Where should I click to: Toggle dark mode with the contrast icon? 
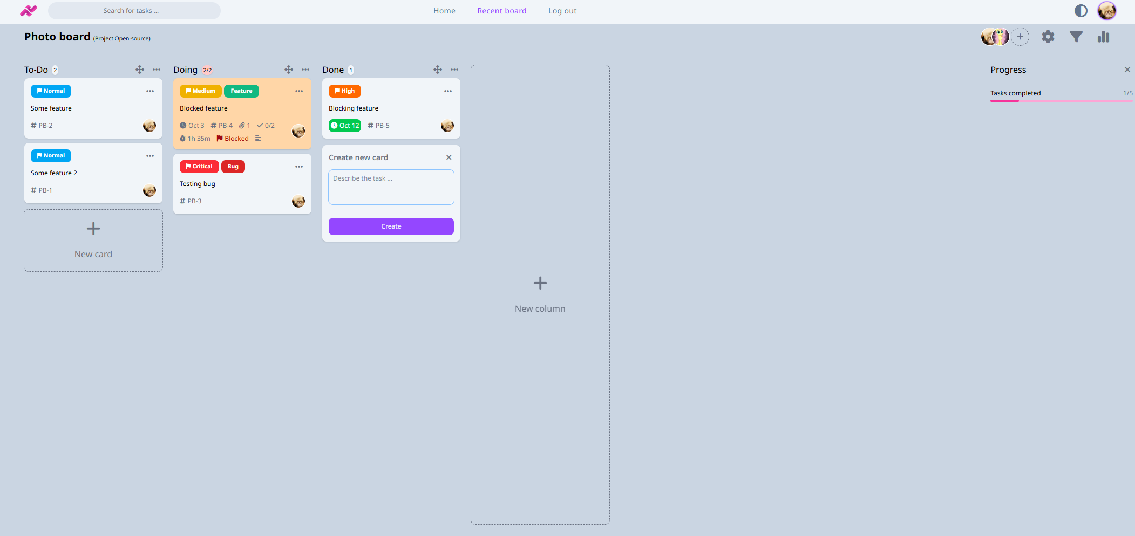pos(1080,11)
